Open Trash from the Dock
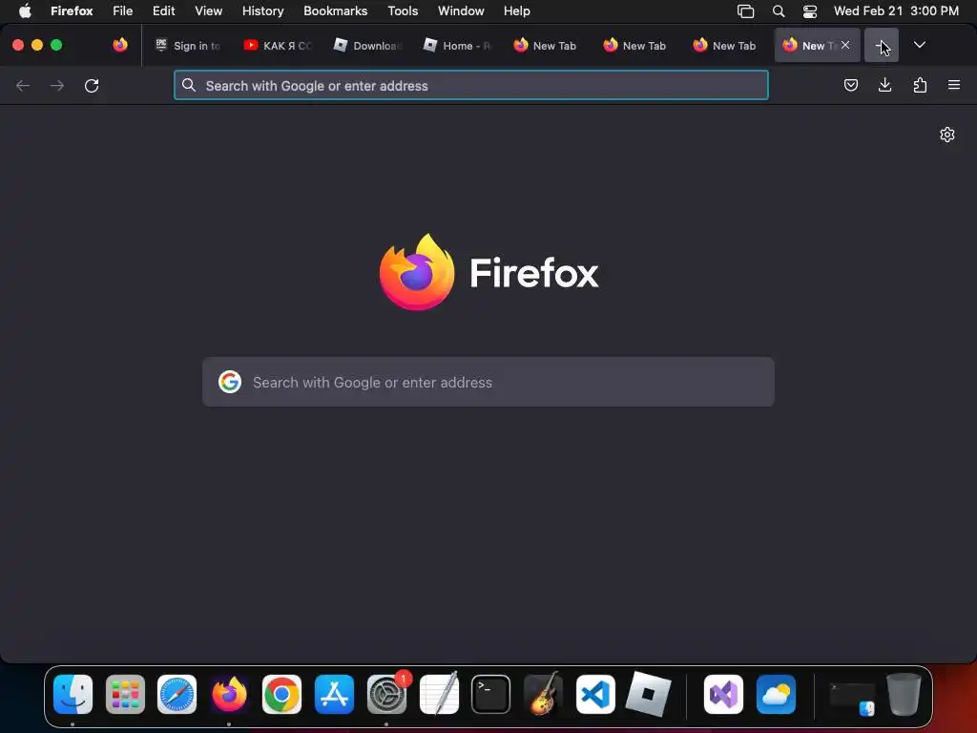This screenshot has height=733, width=977. (904, 695)
